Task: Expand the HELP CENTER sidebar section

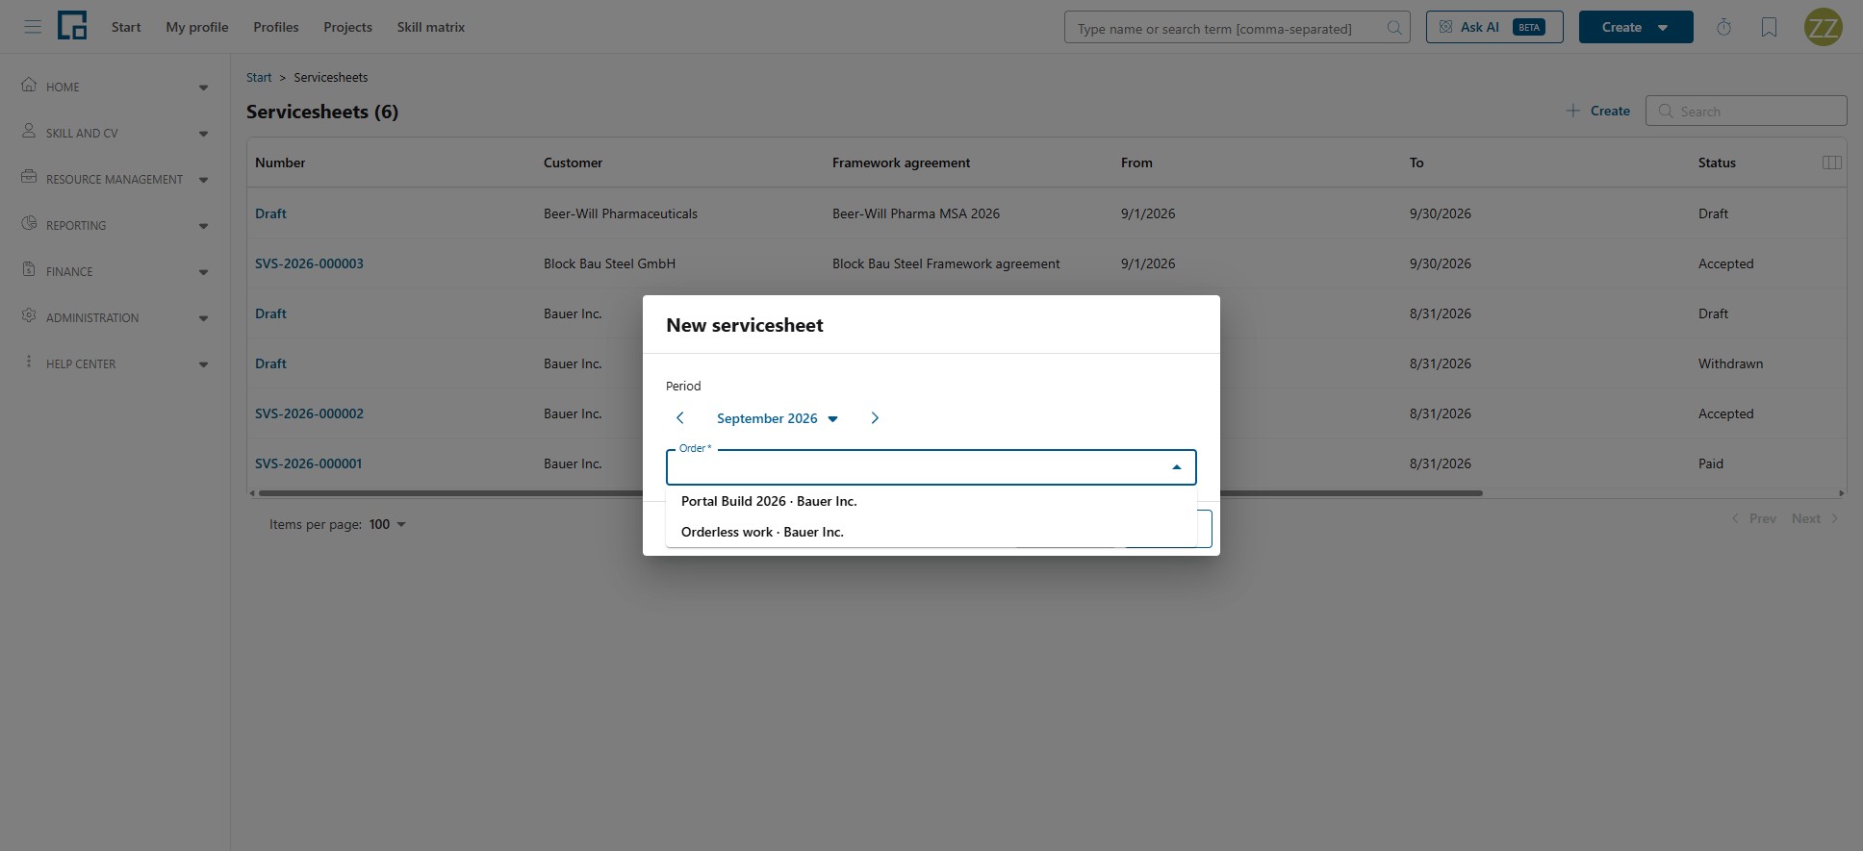Action: [203, 364]
